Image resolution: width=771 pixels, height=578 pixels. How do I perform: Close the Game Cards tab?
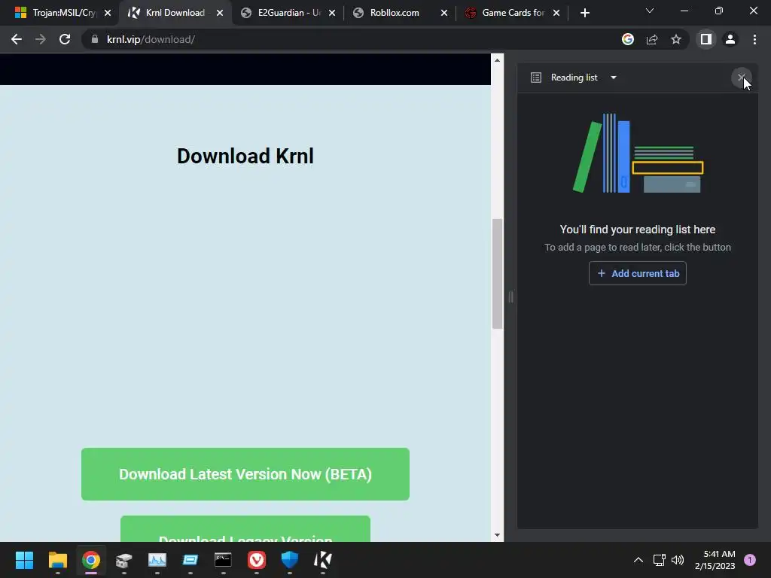556,13
